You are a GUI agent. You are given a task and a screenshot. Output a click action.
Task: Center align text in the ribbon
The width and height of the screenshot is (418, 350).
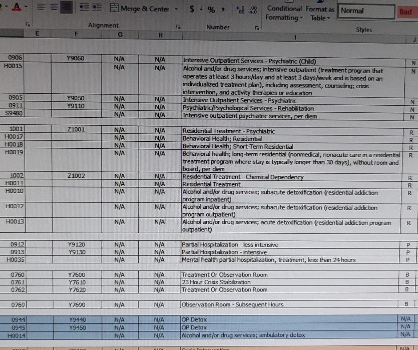(x=54, y=7)
